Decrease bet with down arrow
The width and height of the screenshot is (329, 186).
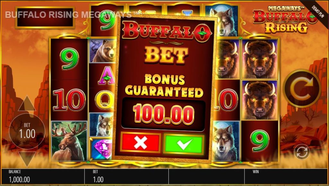click(x=27, y=159)
